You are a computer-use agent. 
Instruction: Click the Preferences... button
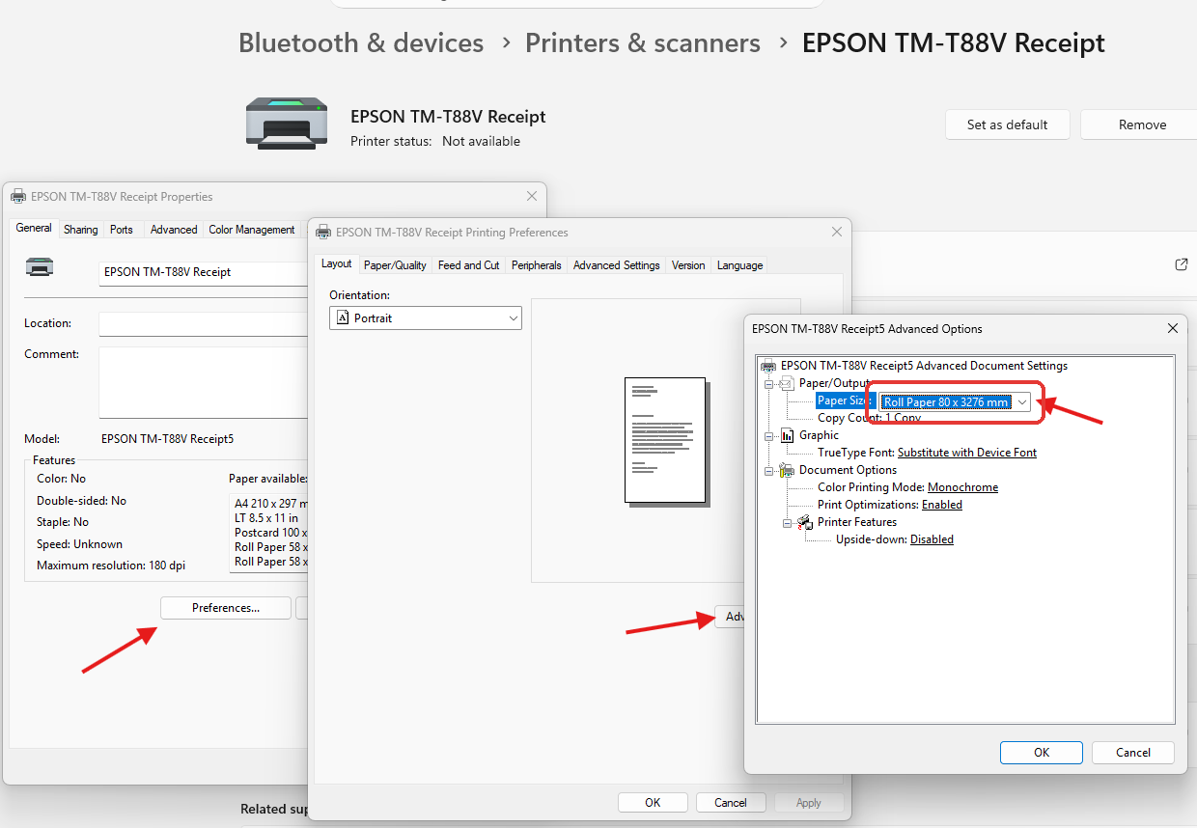pos(226,608)
